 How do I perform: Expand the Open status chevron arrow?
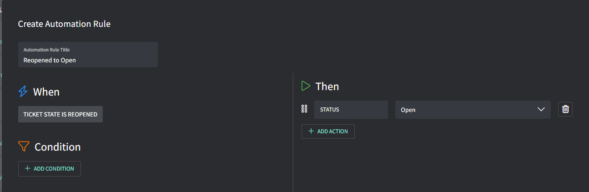point(541,110)
